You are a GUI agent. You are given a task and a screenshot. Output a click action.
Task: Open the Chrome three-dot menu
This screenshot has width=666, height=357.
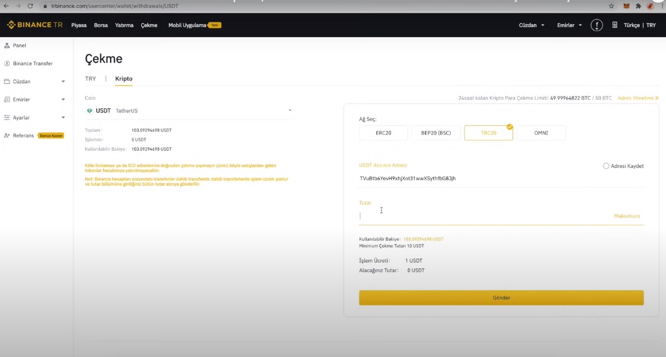(662, 6)
